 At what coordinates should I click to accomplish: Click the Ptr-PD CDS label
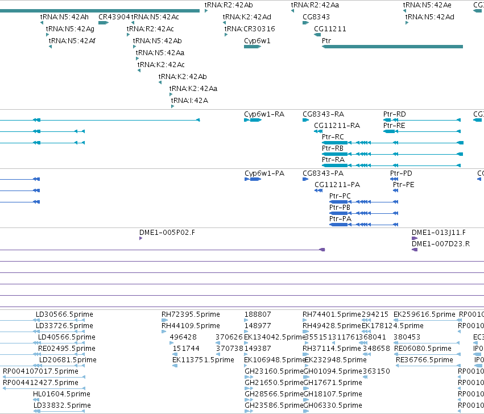(x=401, y=173)
